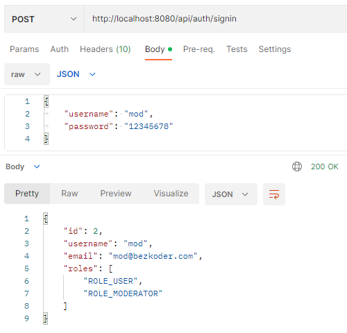Open the response JSON format dropdown
Image resolution: width=347 pixels, height=333 pixels.
[231, 194]
